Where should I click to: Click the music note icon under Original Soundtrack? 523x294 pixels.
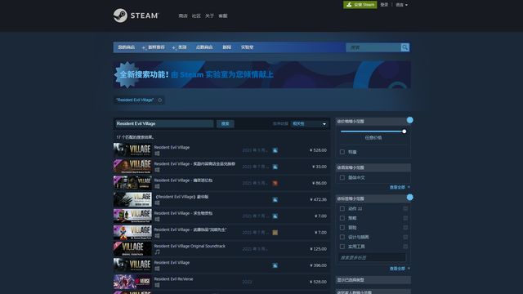pyautogui.click(x=157, y=252)
